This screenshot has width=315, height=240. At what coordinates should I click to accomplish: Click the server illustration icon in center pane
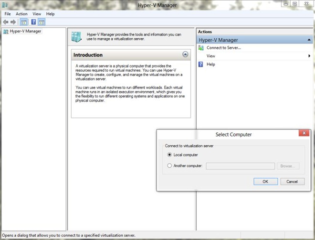point(76,37)
